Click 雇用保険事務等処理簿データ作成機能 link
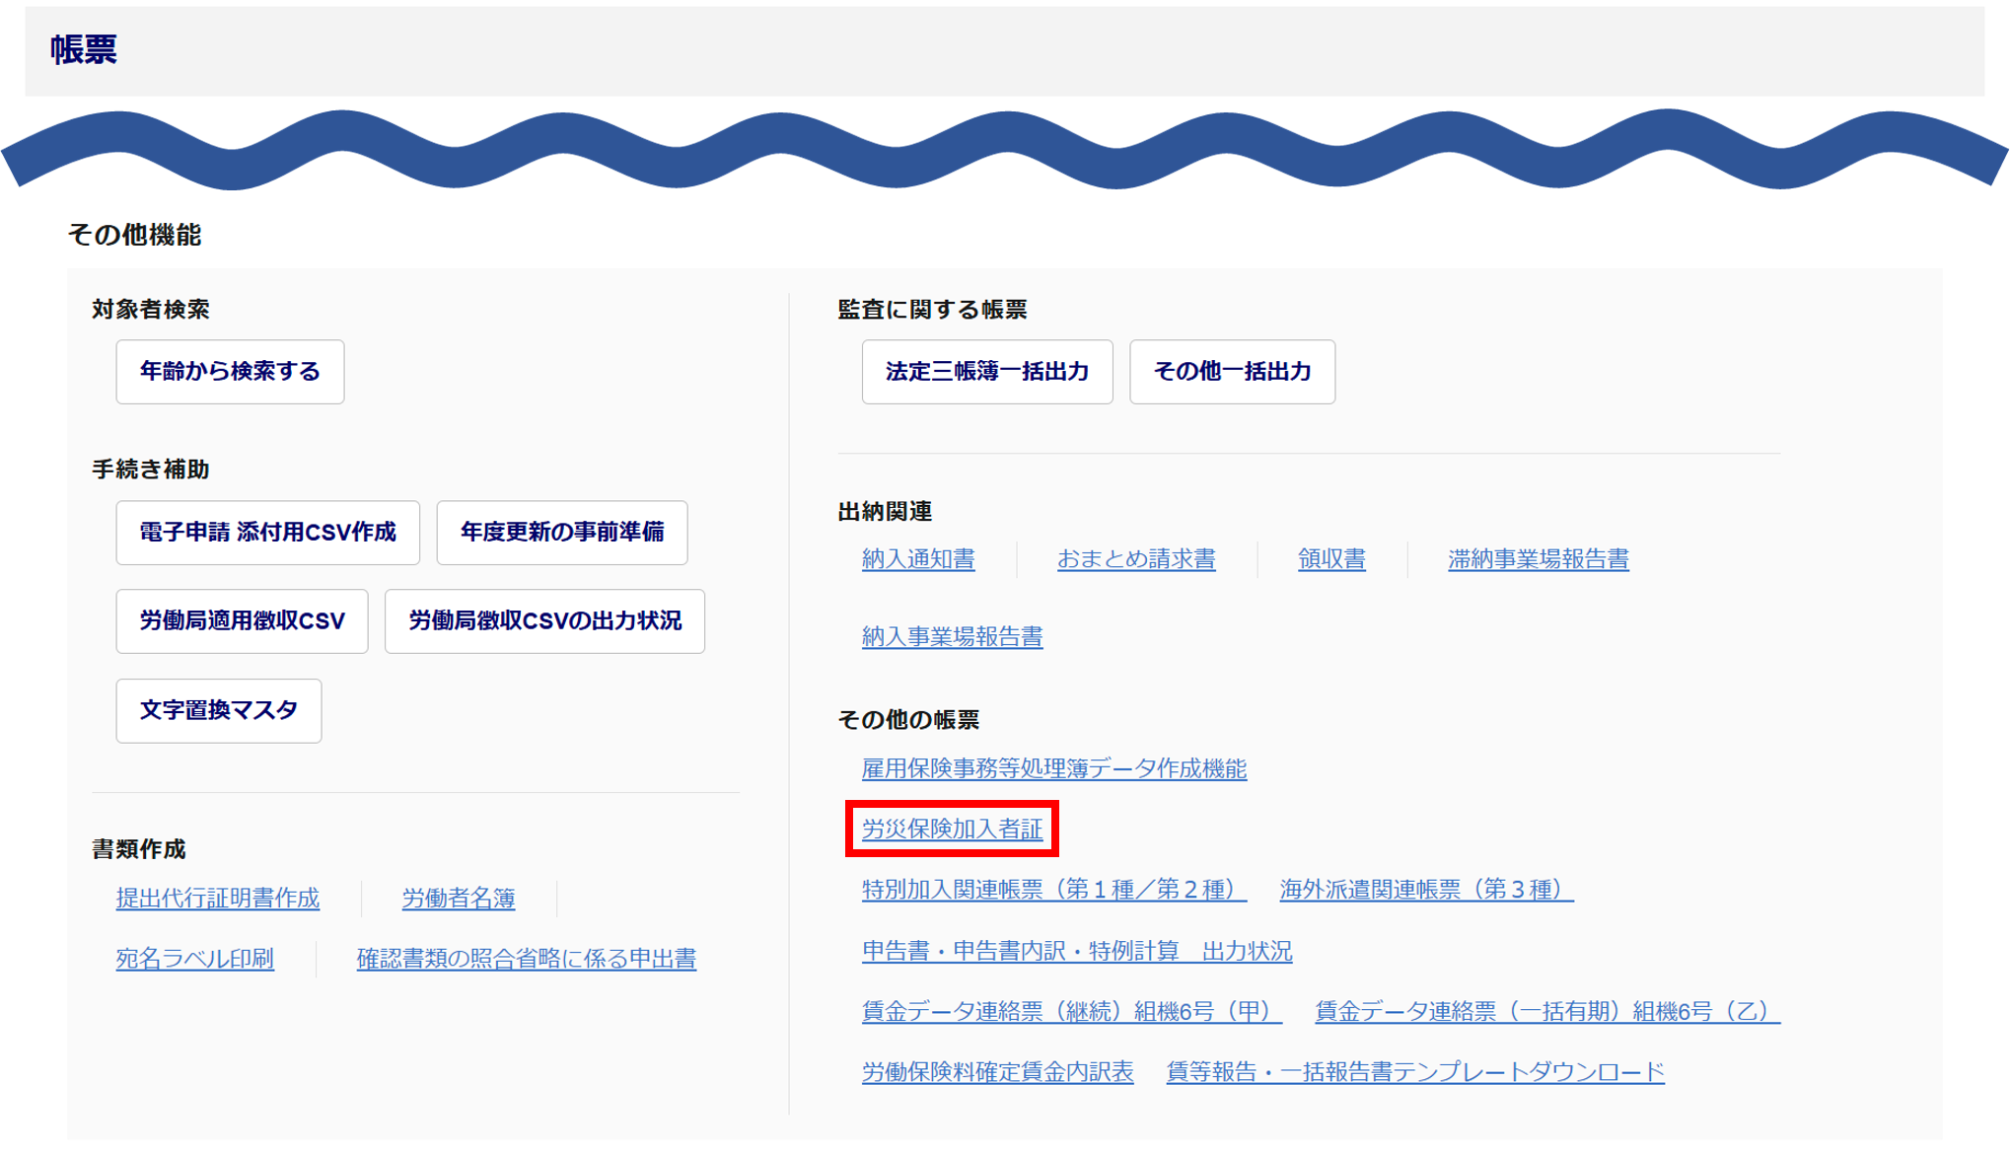 tap(1053, 769)
